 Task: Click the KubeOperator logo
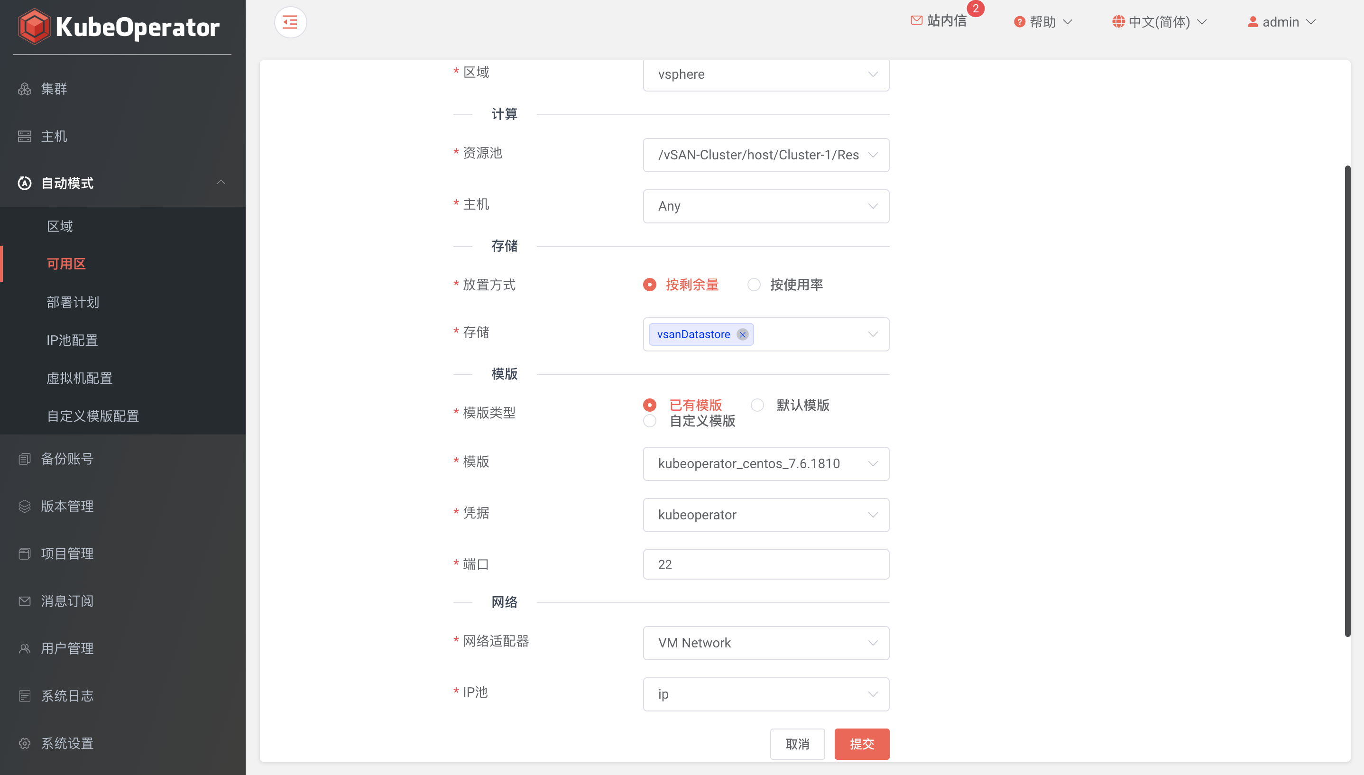coord(119,27)
